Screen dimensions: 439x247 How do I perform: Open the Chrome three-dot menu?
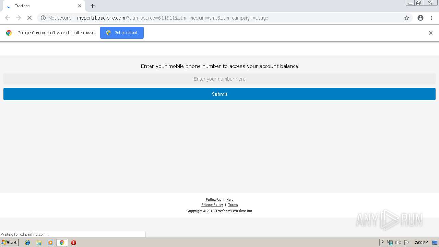tap(431, 18)
